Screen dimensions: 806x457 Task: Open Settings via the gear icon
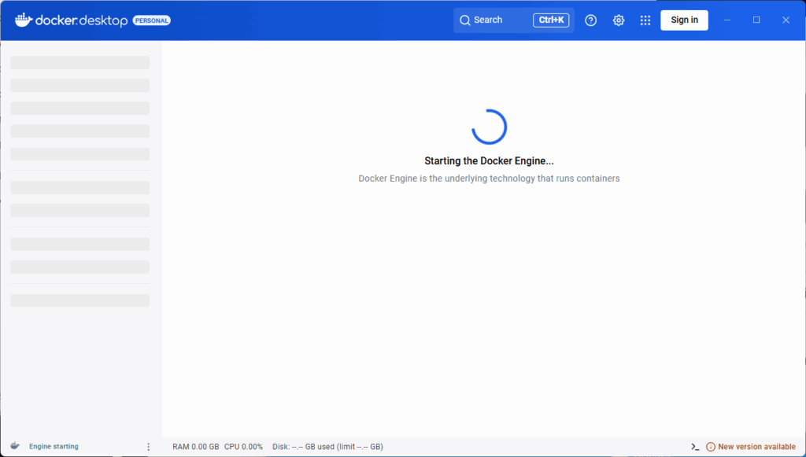[x=619, y=20]
